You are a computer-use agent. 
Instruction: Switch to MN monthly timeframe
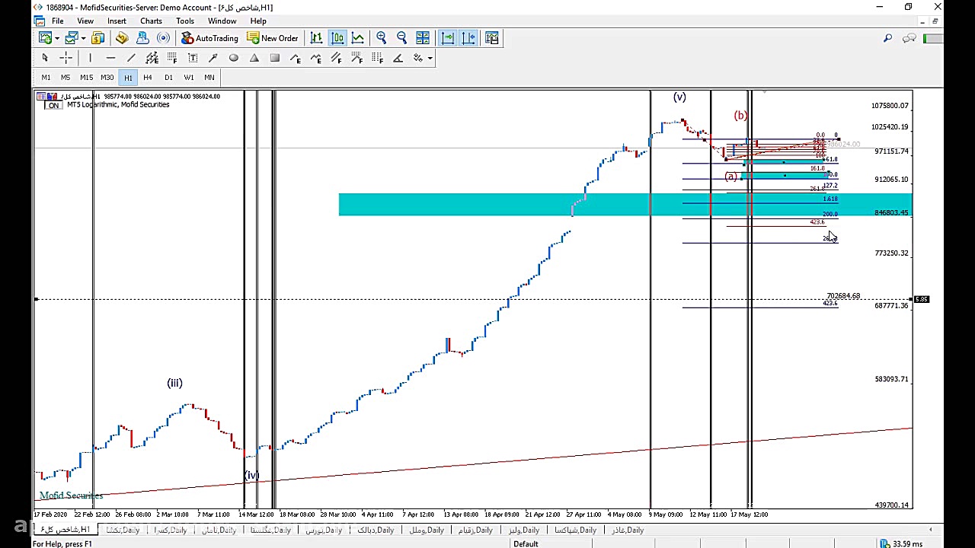tap(209, 77)
